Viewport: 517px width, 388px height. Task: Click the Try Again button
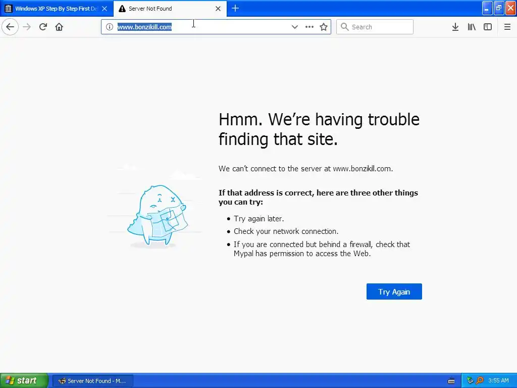tap(394, 292)
